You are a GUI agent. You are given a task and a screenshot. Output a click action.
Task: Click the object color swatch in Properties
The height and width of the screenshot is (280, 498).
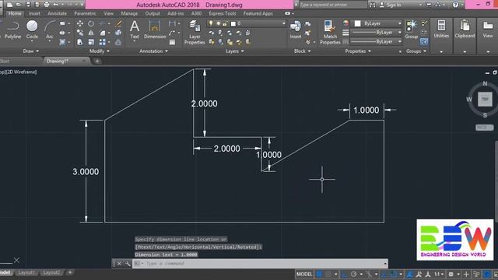pyautogui.click(x=358, y=23)
